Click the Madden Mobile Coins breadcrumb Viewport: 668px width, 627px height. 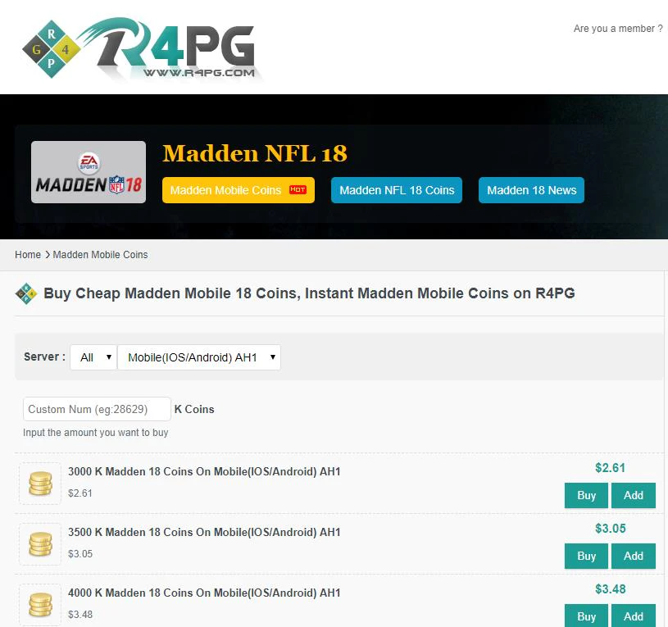pyautogui.click(x=100, y=255)
